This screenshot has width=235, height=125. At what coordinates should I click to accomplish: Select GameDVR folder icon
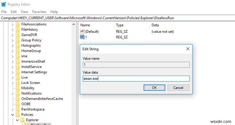click(18, 35)
